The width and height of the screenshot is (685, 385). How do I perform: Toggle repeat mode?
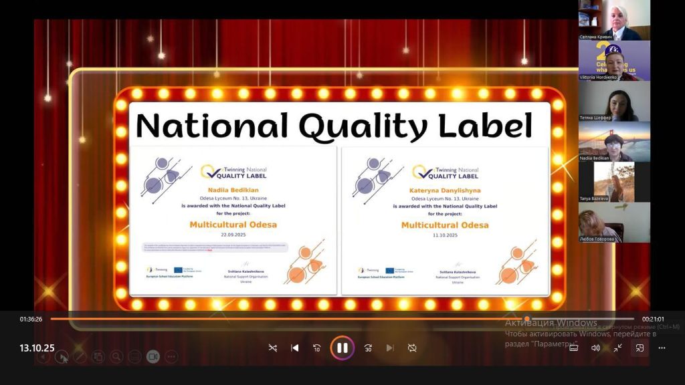click(x=412, y=348)
